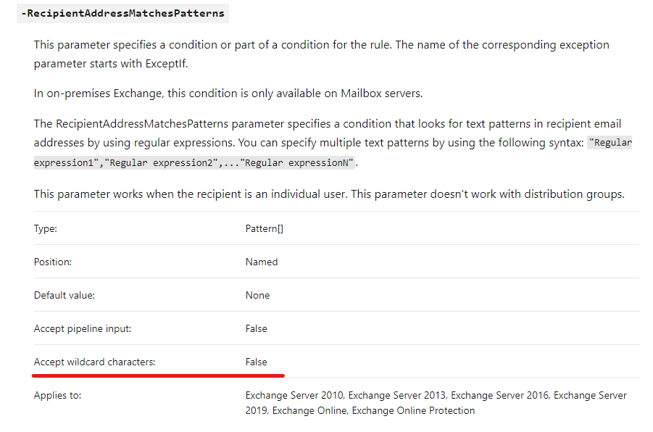Click the Exchange Server 2010 text
Screen dimensions: 653x432
click(294, 395)
